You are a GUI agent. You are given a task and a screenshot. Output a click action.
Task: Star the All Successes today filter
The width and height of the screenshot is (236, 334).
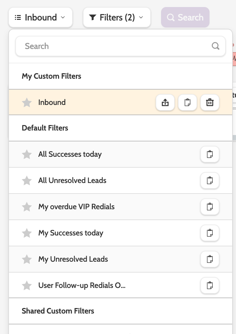point(27,155)
